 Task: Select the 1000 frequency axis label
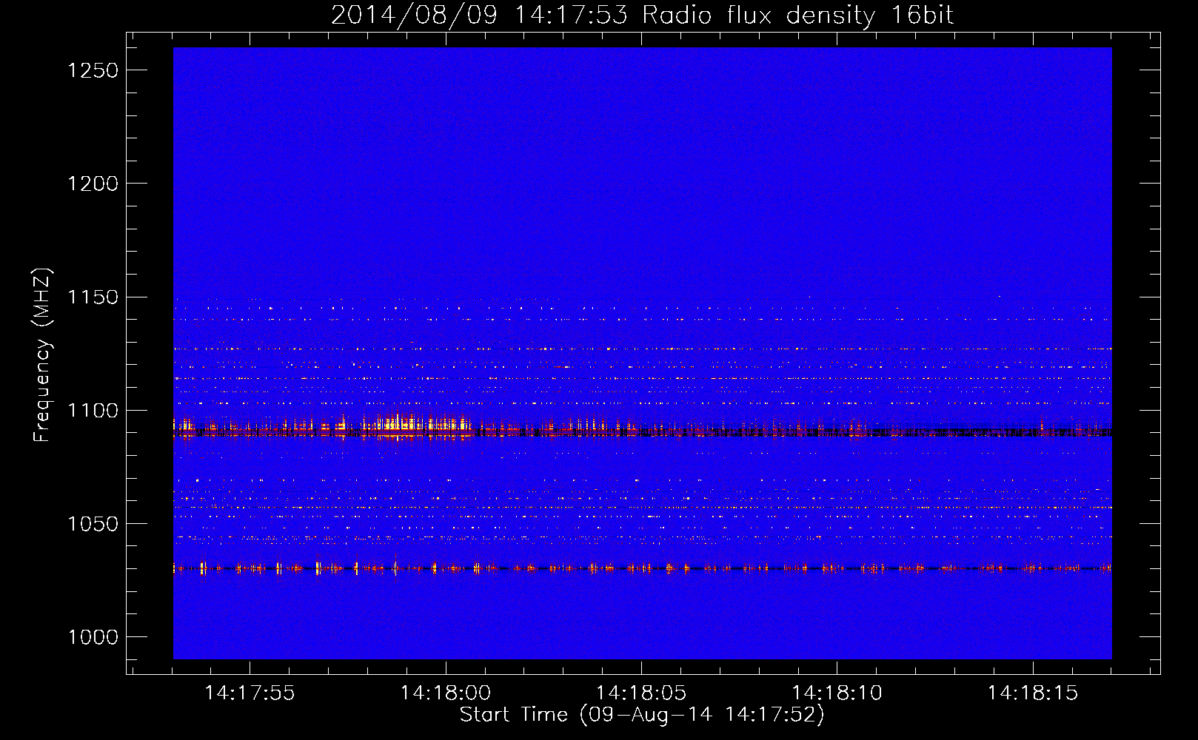pos(93,637)
